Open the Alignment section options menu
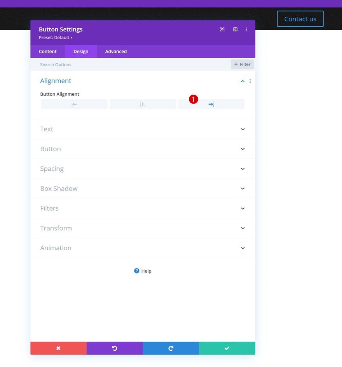This screenshot has height=367, width=342. pyautogui.click(x=250, y=81)
